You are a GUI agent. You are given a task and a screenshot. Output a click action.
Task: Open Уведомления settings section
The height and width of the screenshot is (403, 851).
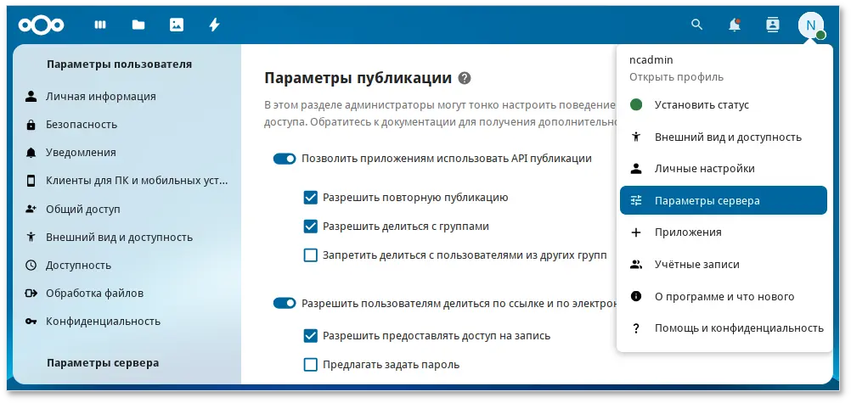127,153
